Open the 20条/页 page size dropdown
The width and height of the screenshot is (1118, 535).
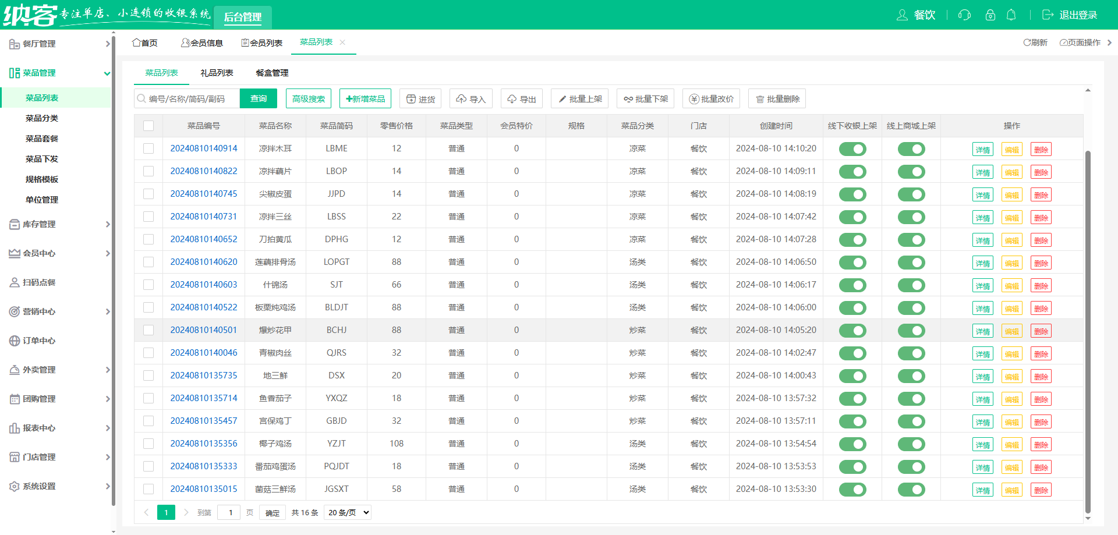[x=348, y=512]
